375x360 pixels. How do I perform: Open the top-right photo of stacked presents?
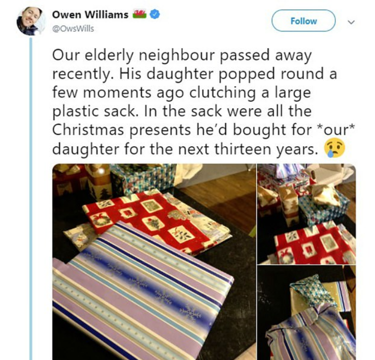[306, 214]
